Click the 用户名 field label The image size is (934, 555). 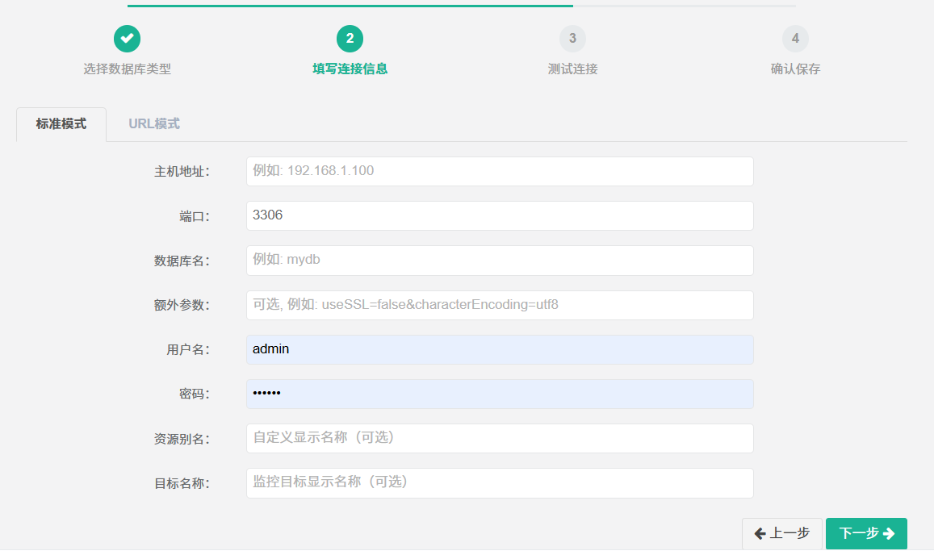(x=187, y=349)
